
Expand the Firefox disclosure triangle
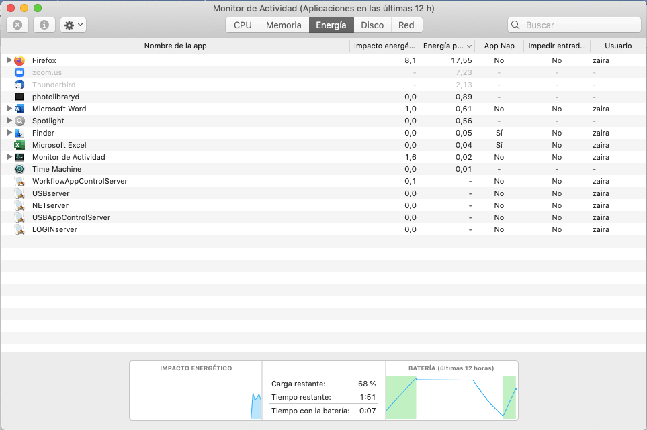click(9, 60)
